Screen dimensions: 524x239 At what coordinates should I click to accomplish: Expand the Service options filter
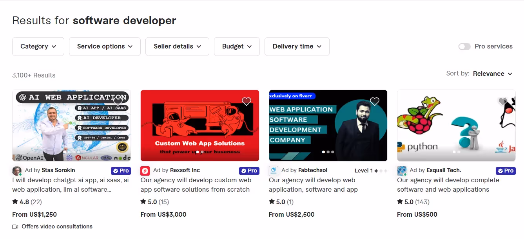pyautogui.click(x=105, y=47)
